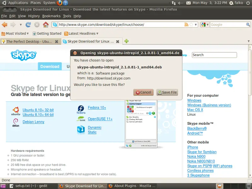The height and width of the screenshot is (189, 252).
Task: Open the Windows (Business version) link
Action: (209, 105)
